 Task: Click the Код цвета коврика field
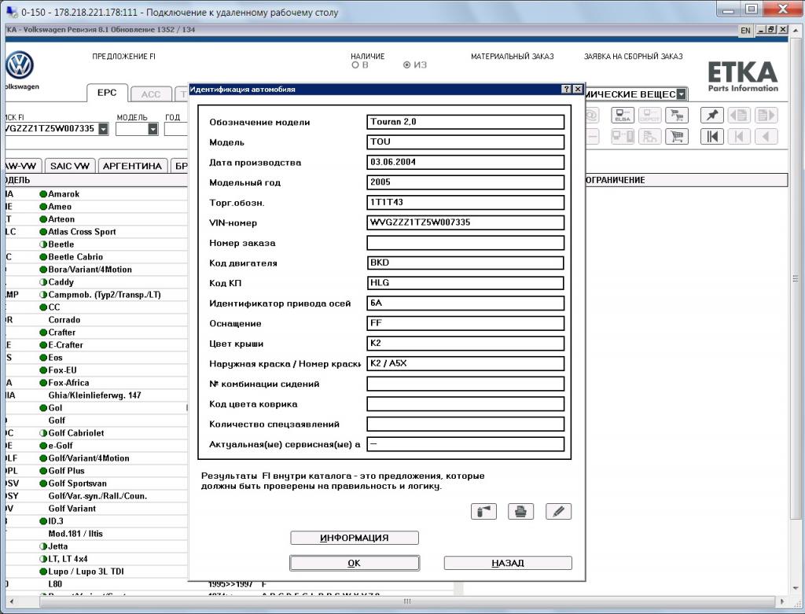coord(465,404)
